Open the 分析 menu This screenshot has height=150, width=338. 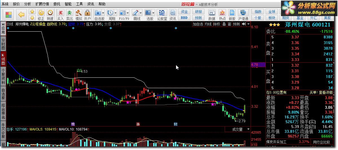click(x=27, y=4)
